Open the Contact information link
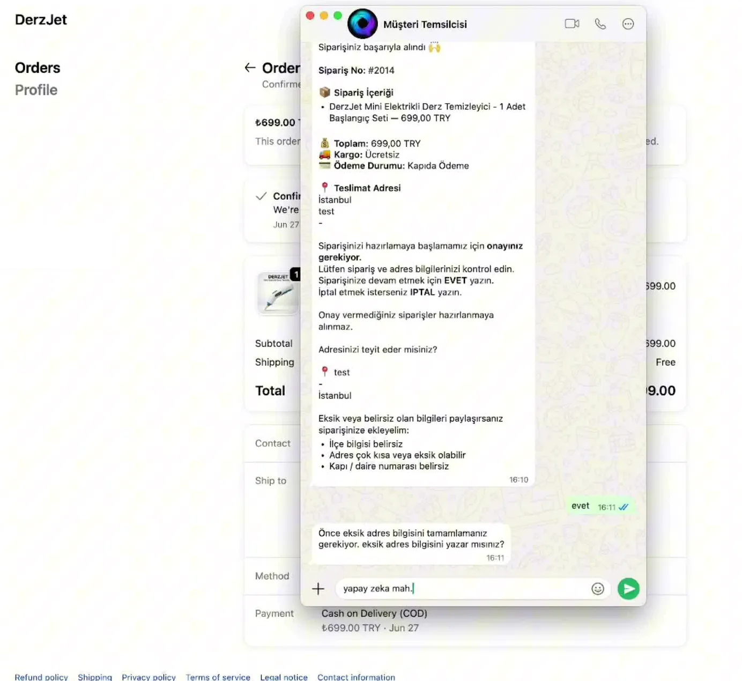742x681 pixels. coord(356,677)
